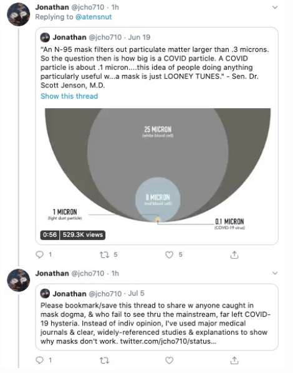Open the Jun 19 timestamp of quoted tweet
Screen dimensions: 293x373
pos(139,37)
